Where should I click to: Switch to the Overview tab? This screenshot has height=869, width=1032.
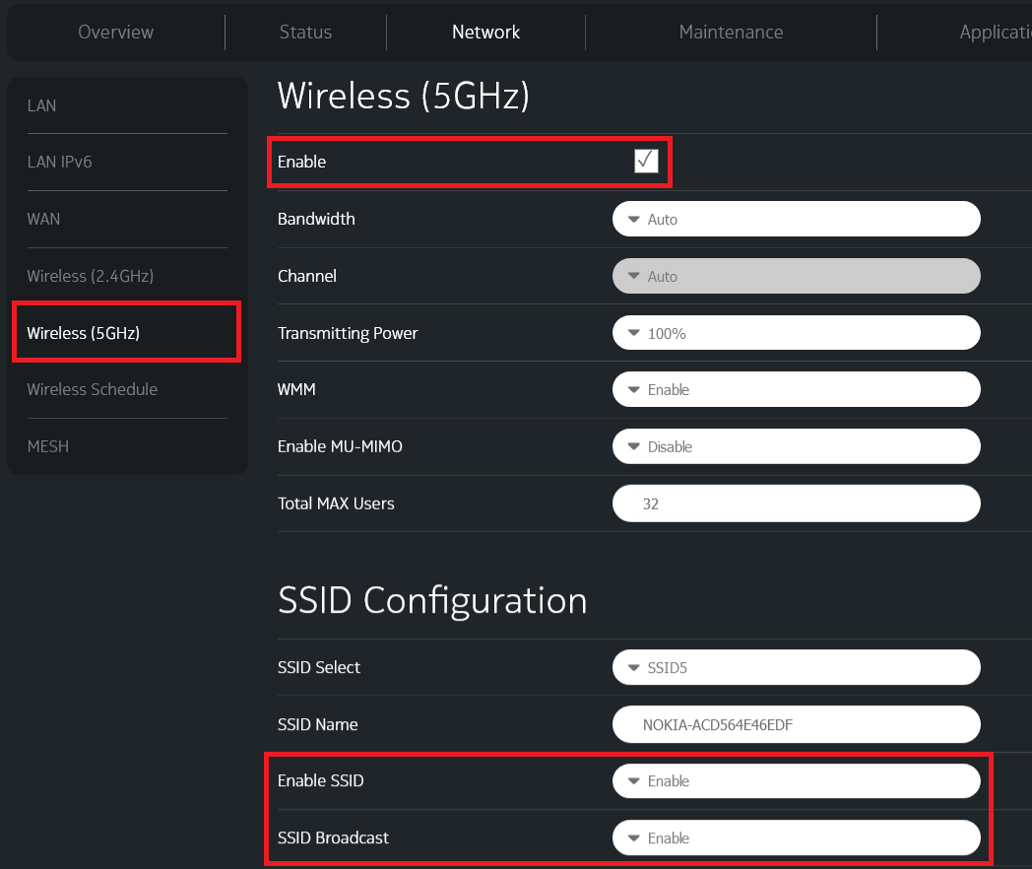pyautogui.click(x=115, y=32)
